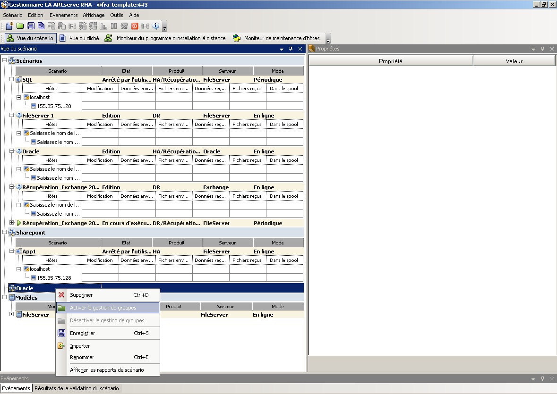Toggle pushpin on Vue du scénario panel
This screenshot has width=557, height=394.
291,49
